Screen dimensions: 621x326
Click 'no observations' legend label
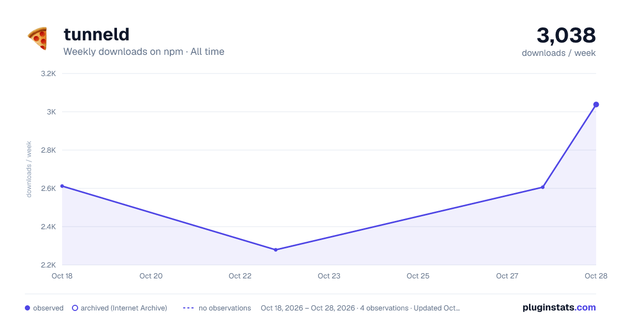tap(225, 308)
